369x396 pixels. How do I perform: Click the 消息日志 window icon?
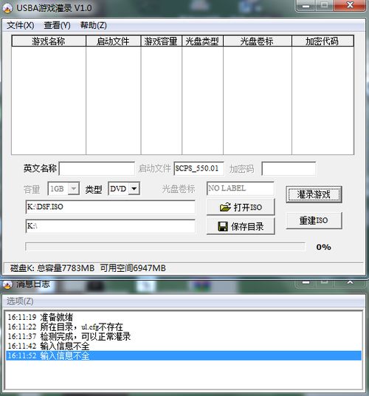[7, 284]
